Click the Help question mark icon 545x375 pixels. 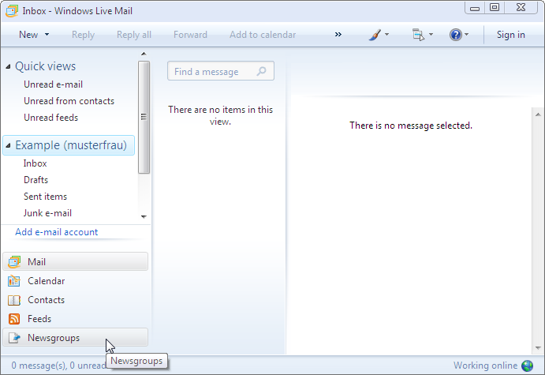click(x=455, y=35)
